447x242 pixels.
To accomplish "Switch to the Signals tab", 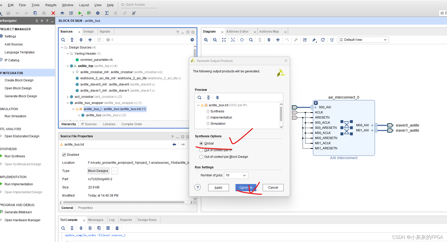I will point(105,32).
